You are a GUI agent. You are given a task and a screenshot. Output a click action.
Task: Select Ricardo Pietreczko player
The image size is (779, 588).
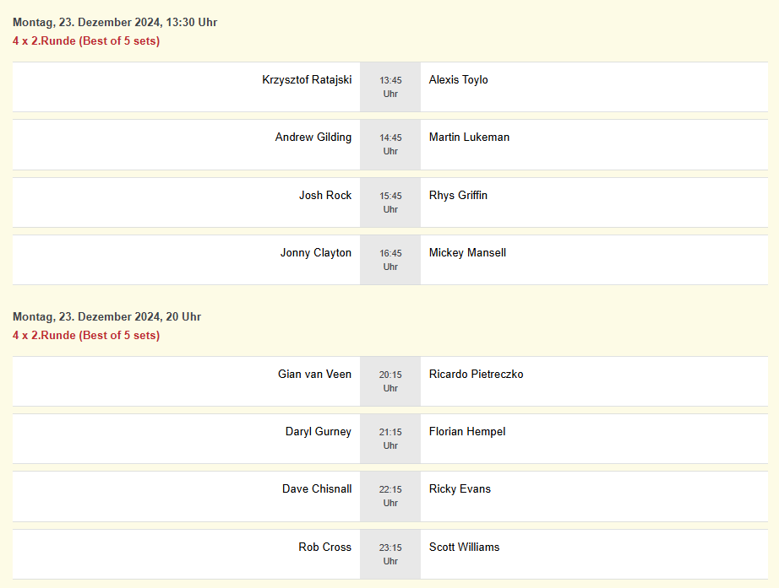click(x=476, y=375)
